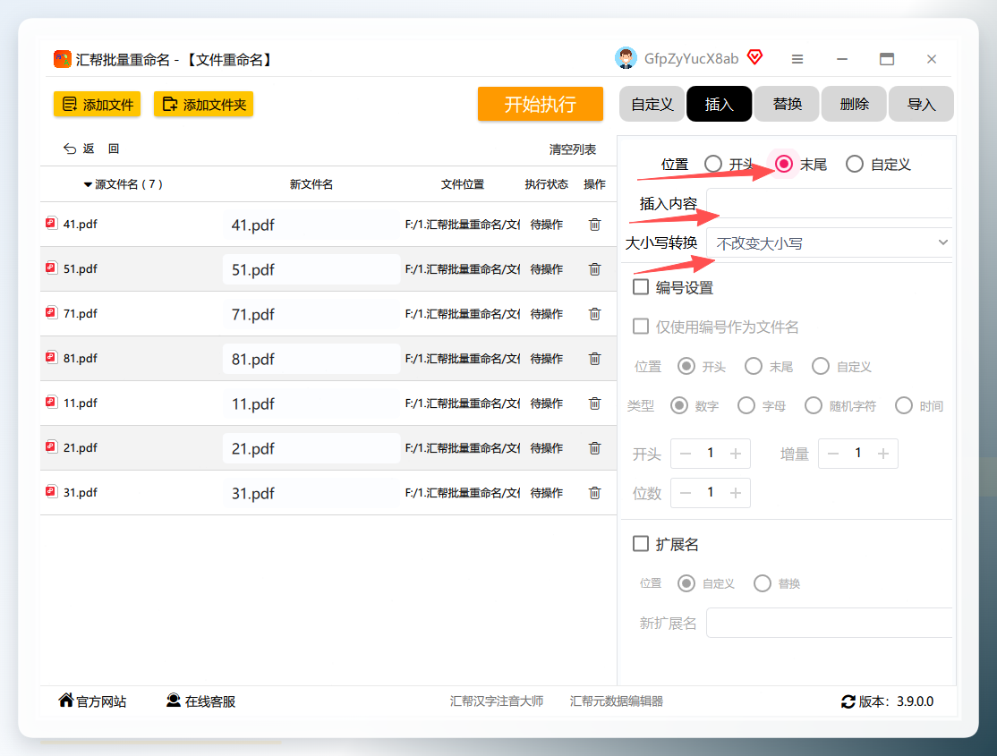Click the 插入内容 text field

(x=829, y=203)
